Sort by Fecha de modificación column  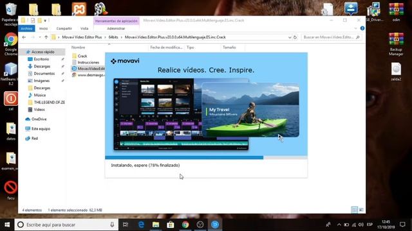click(x=166, y=47)
